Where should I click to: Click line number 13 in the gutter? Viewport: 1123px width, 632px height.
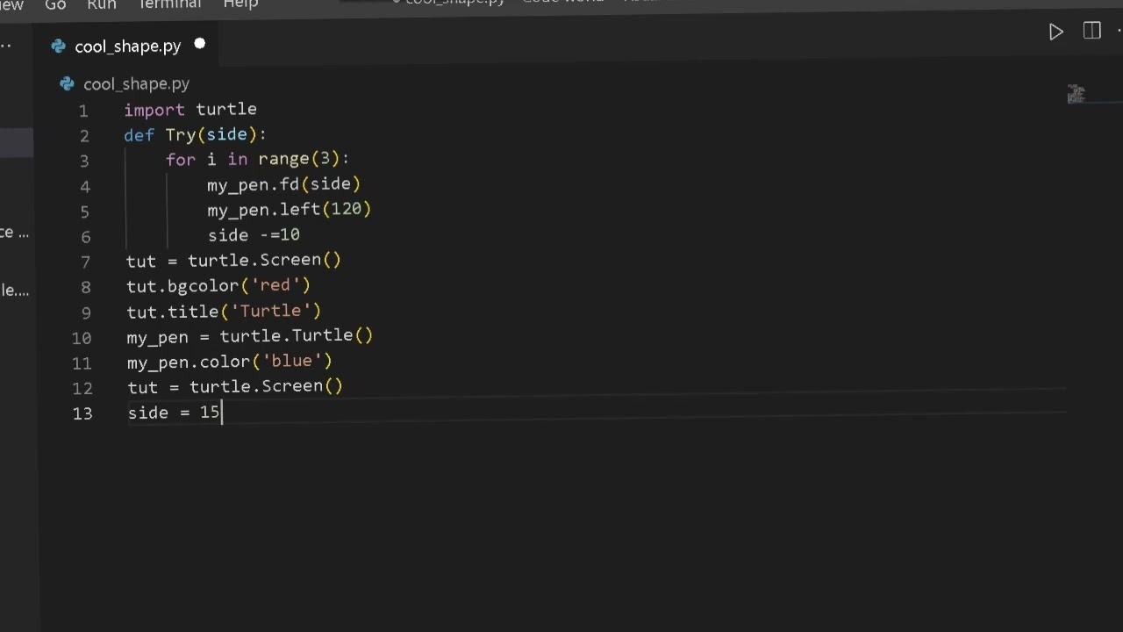82,413
